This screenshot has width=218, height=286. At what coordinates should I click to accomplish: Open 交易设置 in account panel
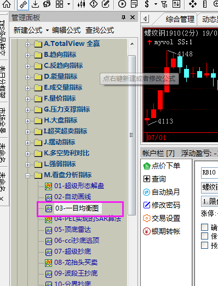tap(162, 218)
